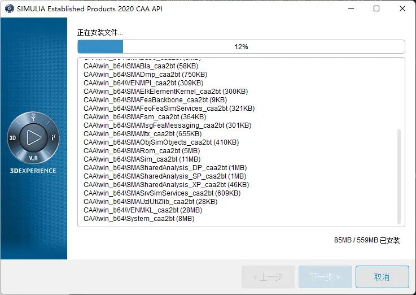Select the VENMKL_caa2bt (28MB) entry

click(x=143, y=210)
